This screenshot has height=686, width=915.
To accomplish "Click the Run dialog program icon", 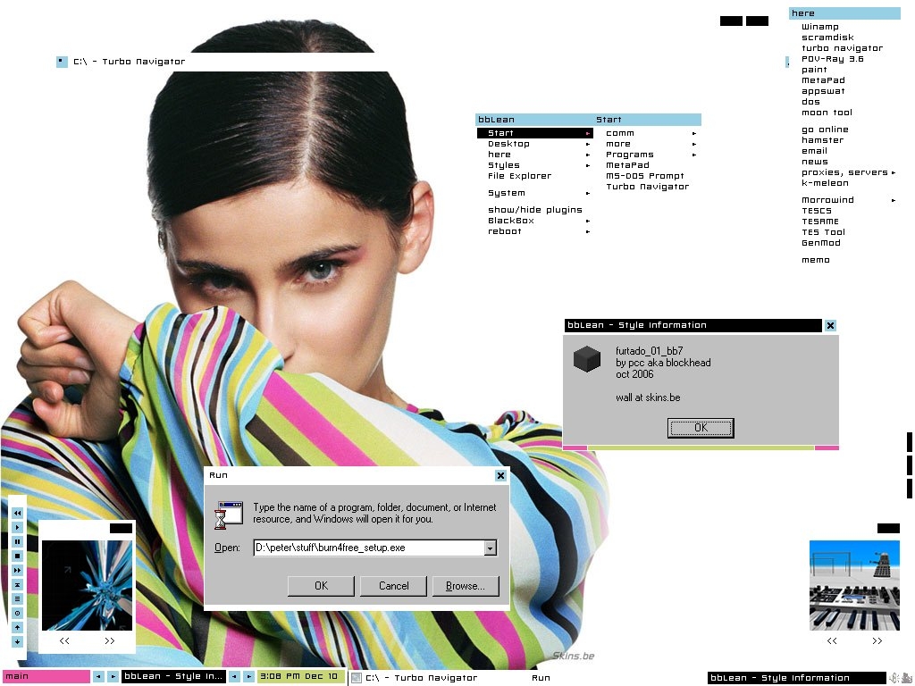I will click(x=230, y=515).
